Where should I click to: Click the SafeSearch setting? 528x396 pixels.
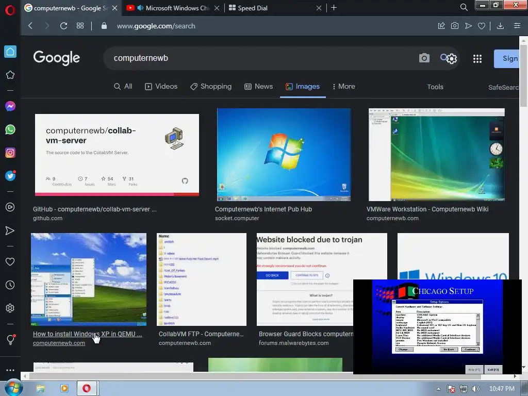coord(503,88)
